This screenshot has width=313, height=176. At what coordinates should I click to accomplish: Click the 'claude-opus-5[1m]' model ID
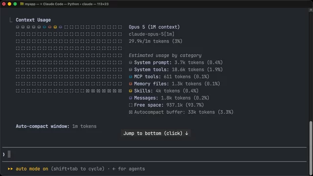152,34
